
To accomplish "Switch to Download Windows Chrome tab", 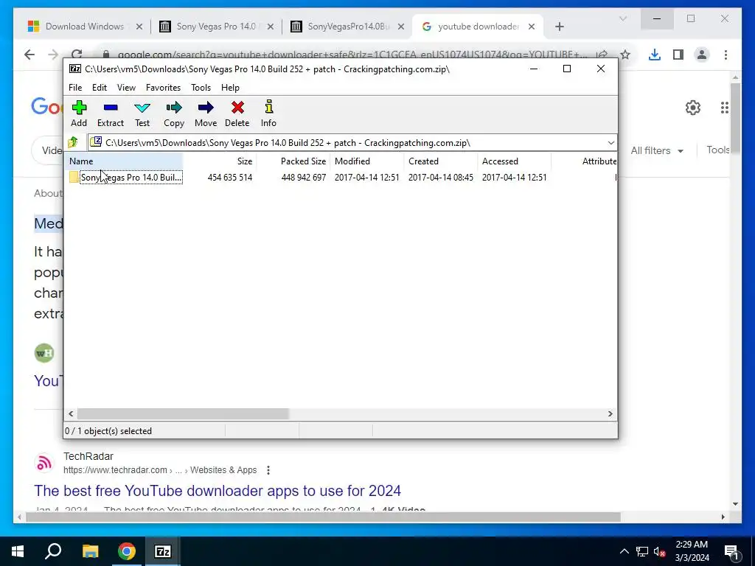I will click(84, 27).
